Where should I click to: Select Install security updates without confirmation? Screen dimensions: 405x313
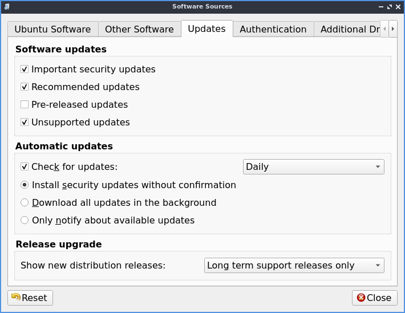25,185
